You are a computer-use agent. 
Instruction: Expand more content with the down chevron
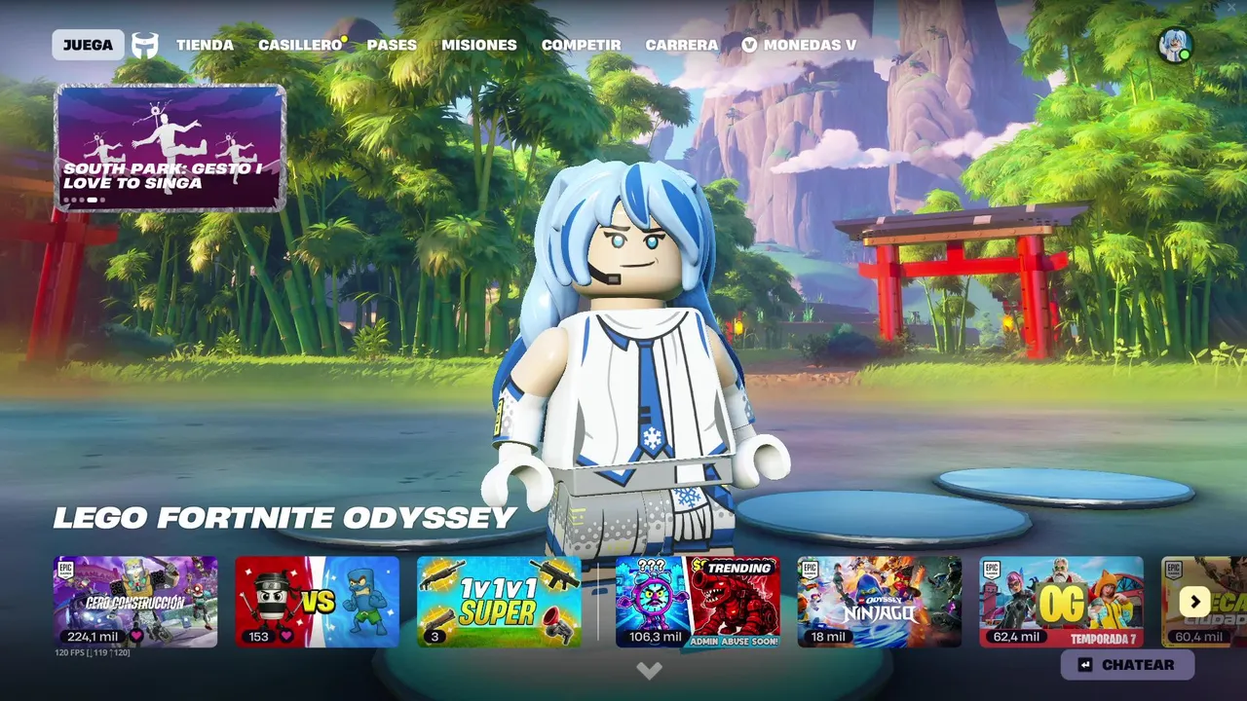click(649, 670)
